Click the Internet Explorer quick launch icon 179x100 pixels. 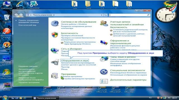pyautogui.click(x=25, y=98)
